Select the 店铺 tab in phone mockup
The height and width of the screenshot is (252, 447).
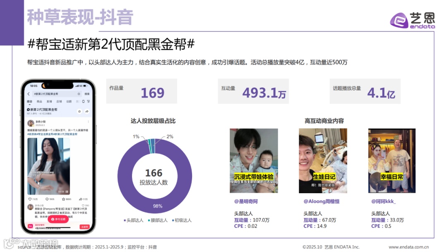(59, 102)
